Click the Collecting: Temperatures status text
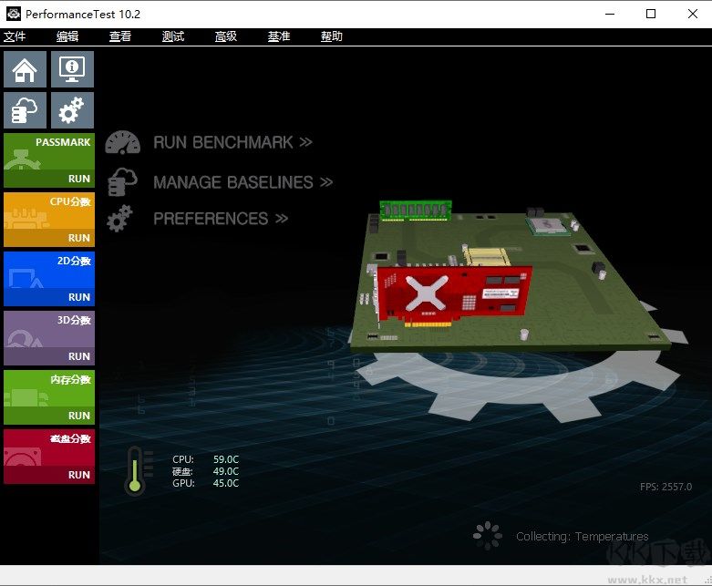This screenshot has height=586, width=712. click(583, 537)
